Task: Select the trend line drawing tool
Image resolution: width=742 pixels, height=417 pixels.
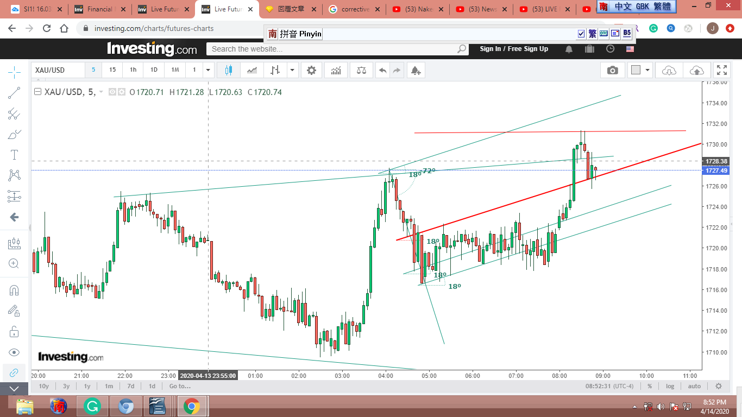Action: (14, 93)
